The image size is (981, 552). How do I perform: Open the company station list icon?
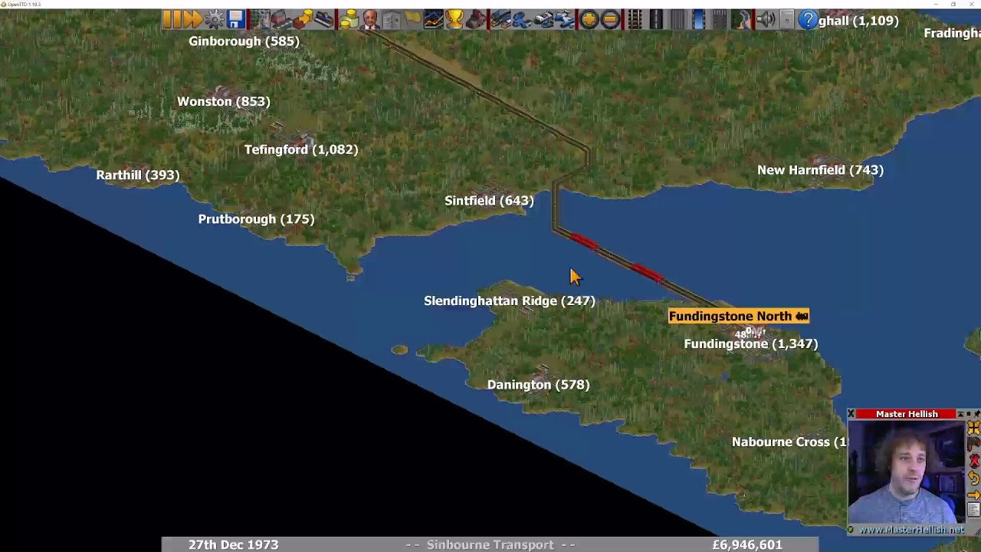325,20
